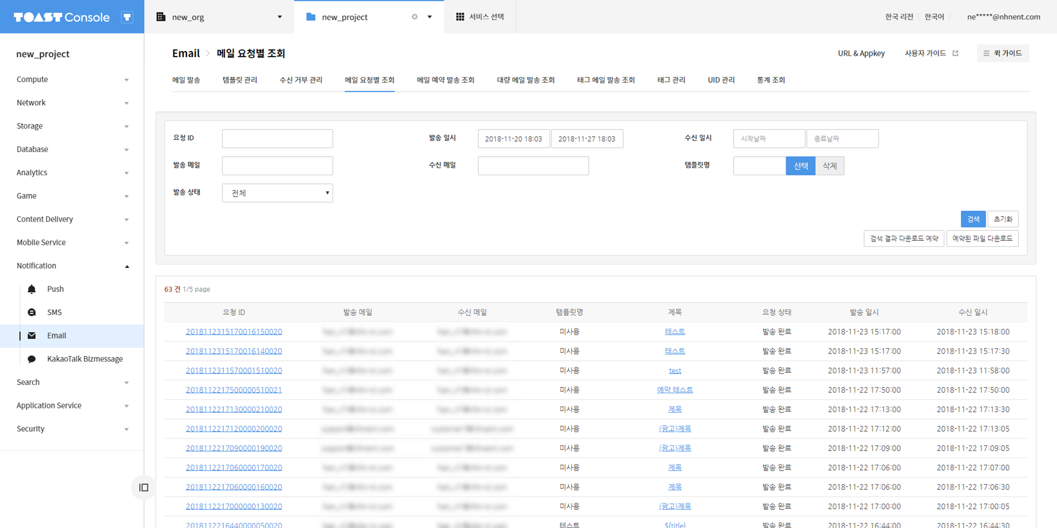Expand the Security menu
The height and width of the screenshot is (528, 1057).
point(72,429)
